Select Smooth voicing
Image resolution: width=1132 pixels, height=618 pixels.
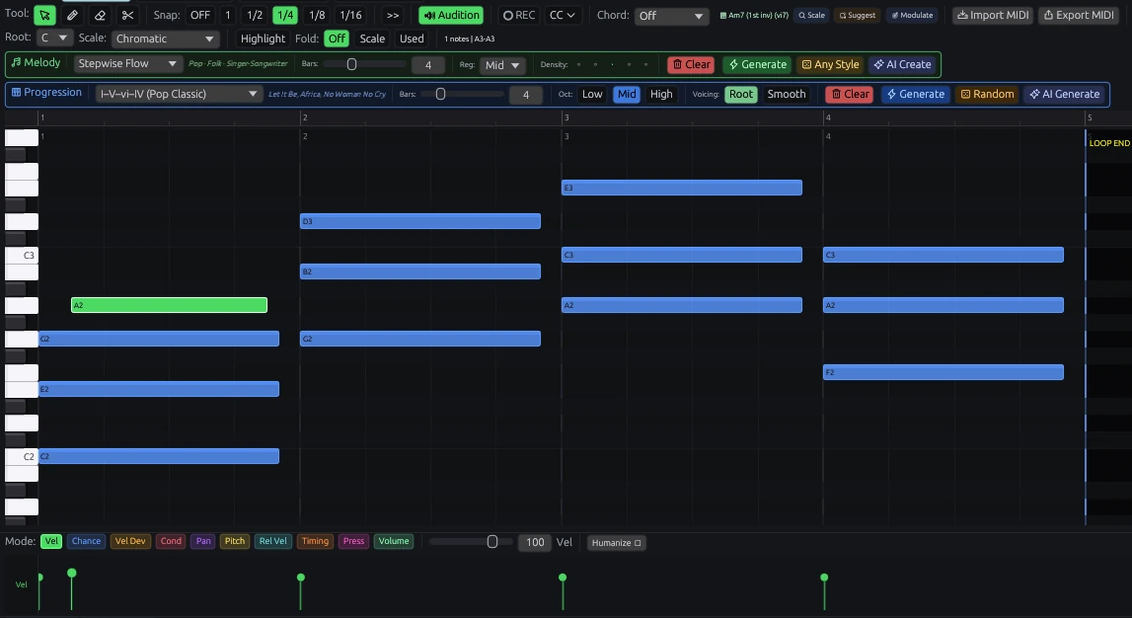tap(787, 94)
